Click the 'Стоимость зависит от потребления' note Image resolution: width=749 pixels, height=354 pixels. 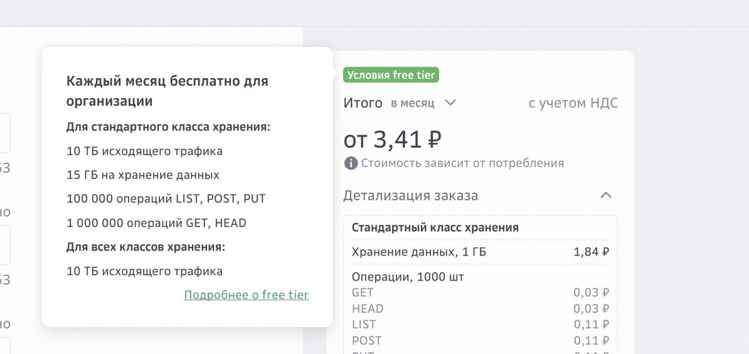pyautogui.click(x=462, y=164)
